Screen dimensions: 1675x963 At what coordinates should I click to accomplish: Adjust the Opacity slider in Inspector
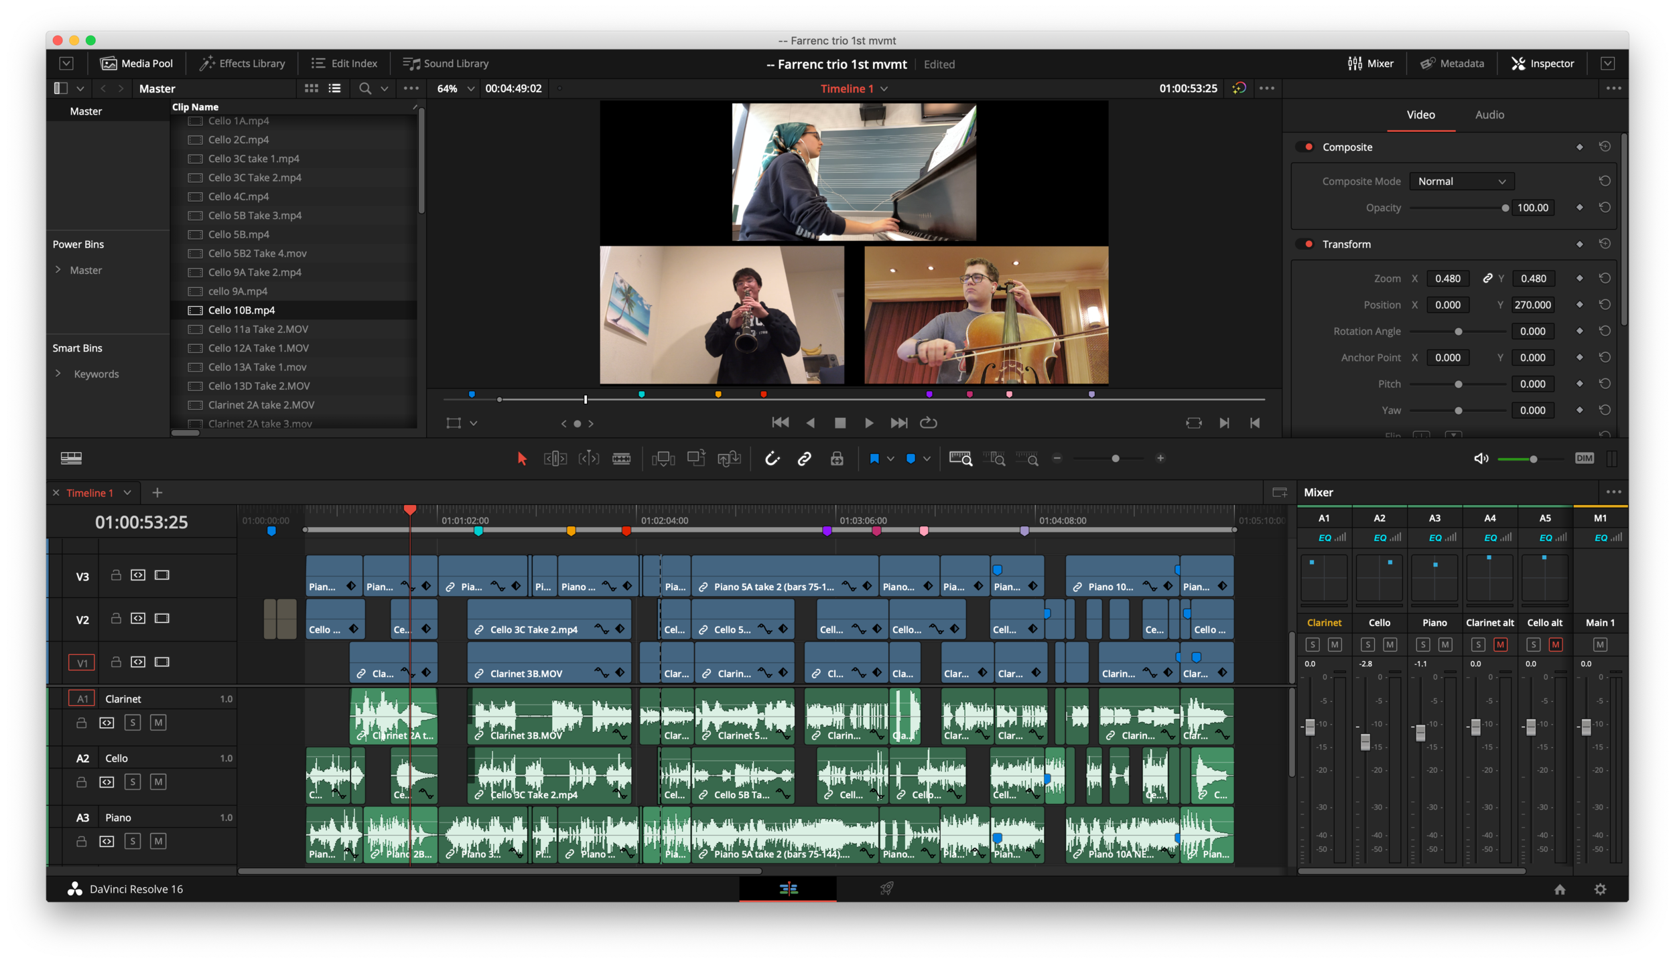tap(1505, 208)
